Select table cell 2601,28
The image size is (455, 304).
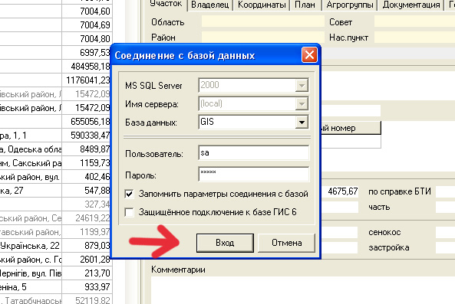(87, 260)
